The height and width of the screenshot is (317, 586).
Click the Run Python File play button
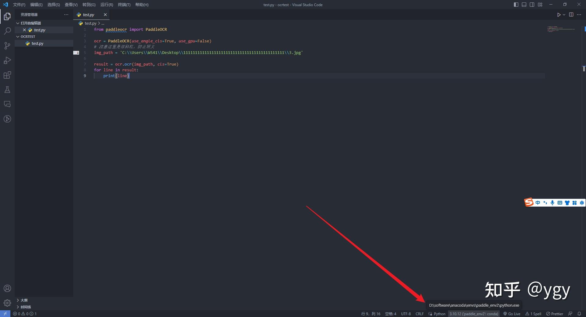point(559,15)
